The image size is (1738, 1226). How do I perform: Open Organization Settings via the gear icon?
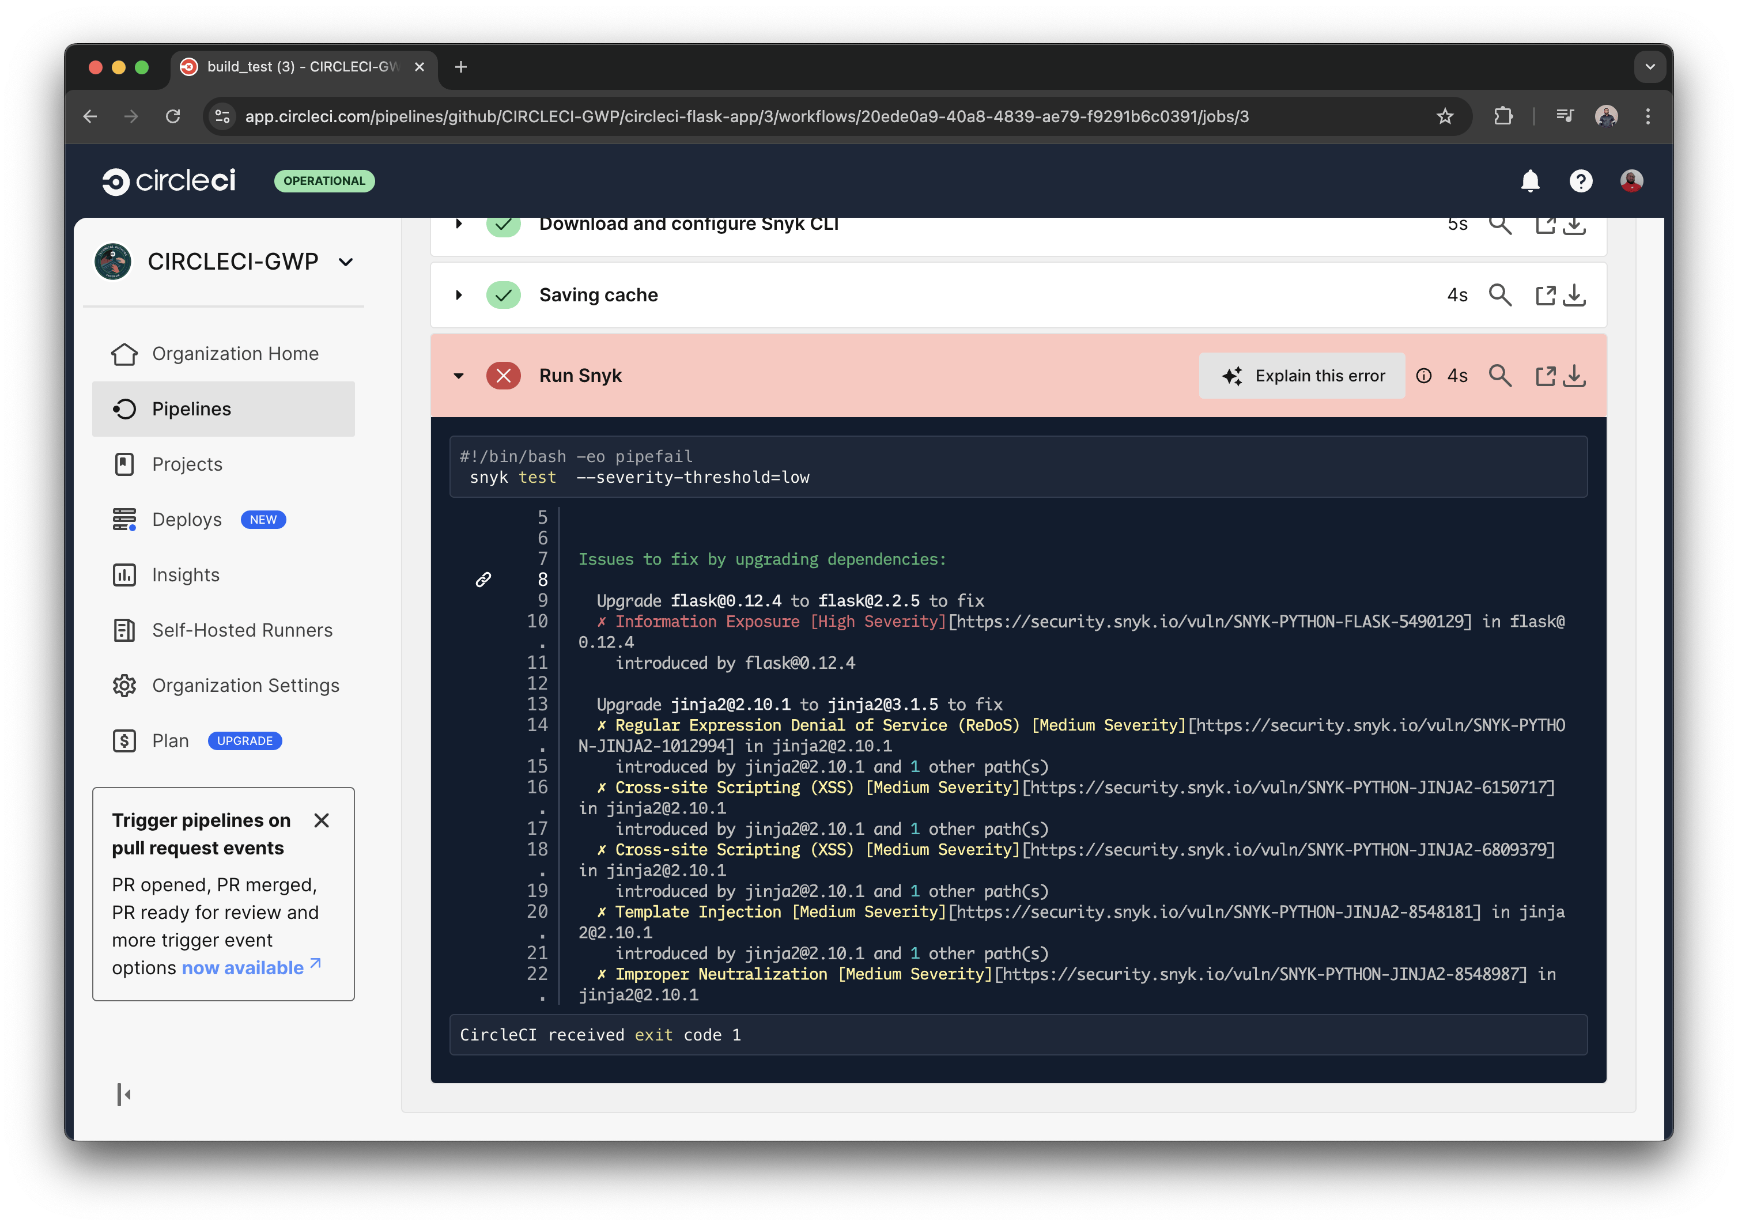click(x=124, y=685)
